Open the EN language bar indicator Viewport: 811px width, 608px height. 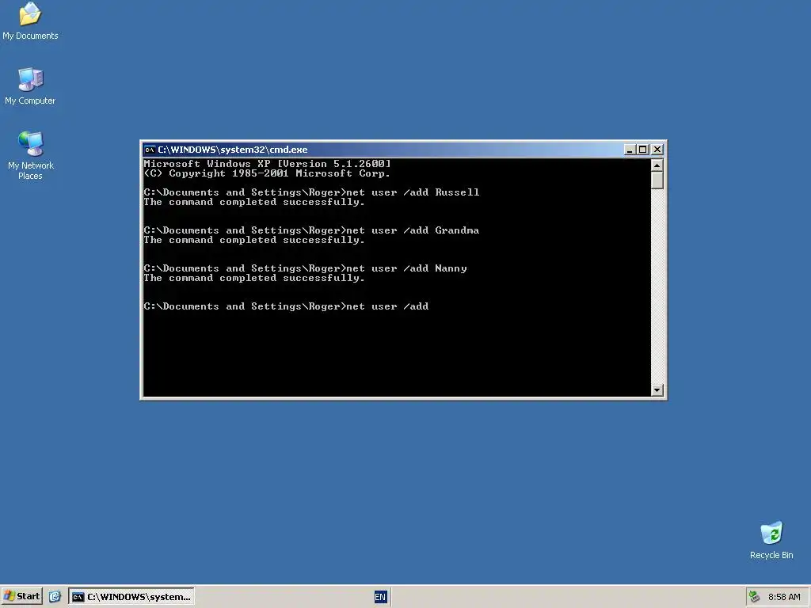380,597
